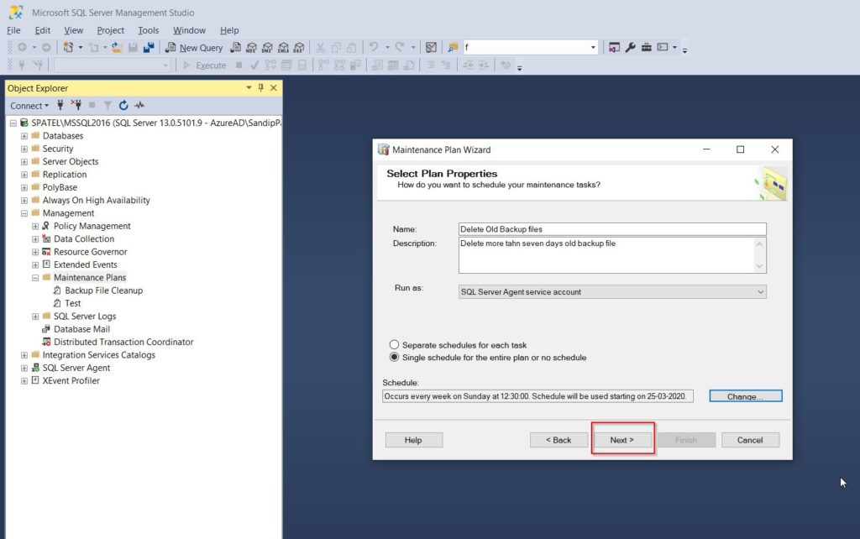Click the Description scrollbar down arrow
Viewport: 860px width, 539px height.
coord(759,266)
